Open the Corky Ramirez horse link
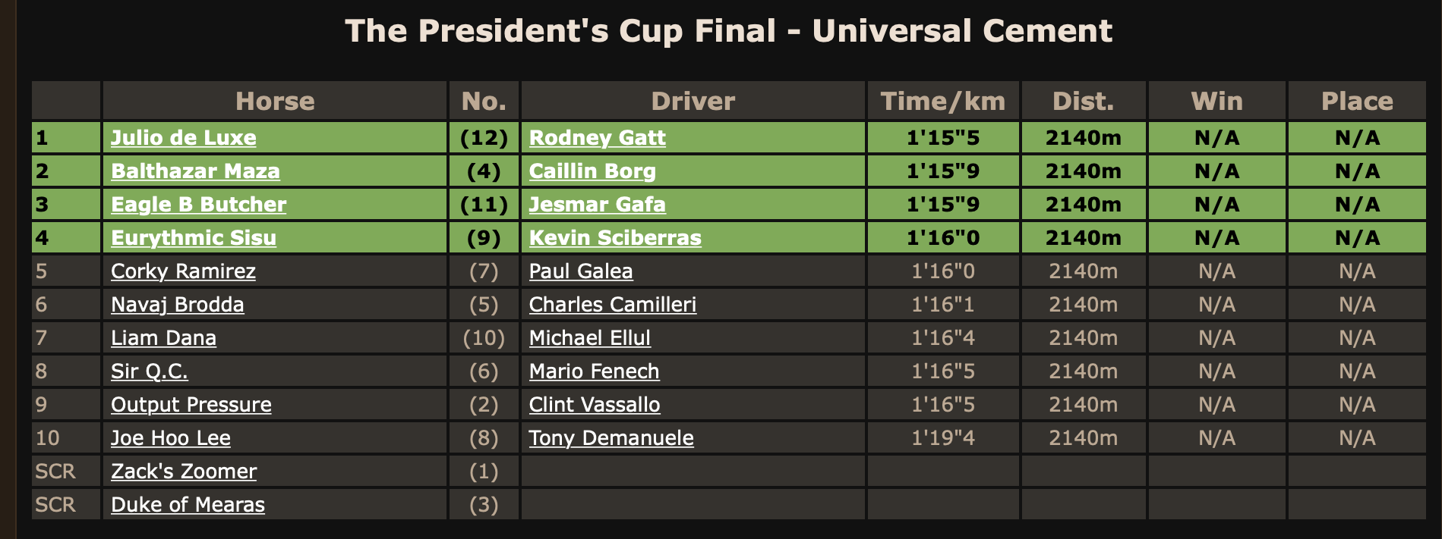 click(183, 271)
